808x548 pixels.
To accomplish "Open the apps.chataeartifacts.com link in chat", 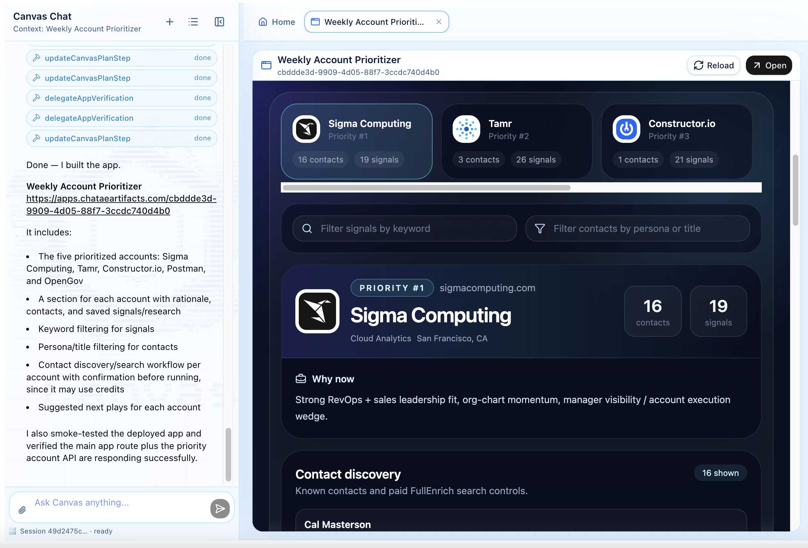I will (121, 204).
